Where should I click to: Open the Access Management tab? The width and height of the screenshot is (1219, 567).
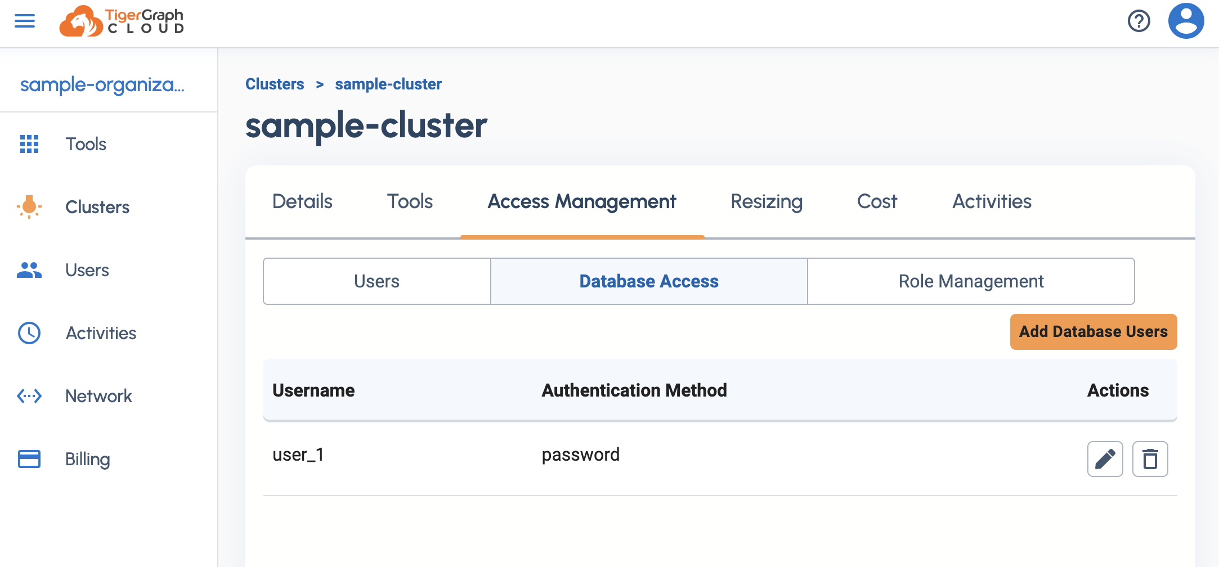pos(582,201)
